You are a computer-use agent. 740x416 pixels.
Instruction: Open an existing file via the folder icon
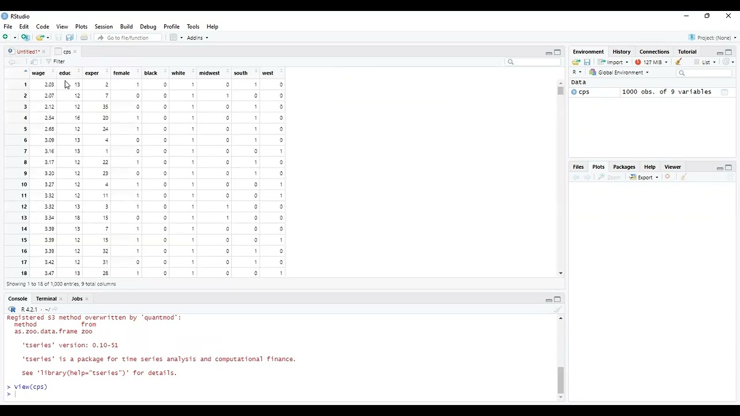coord(40,38)
